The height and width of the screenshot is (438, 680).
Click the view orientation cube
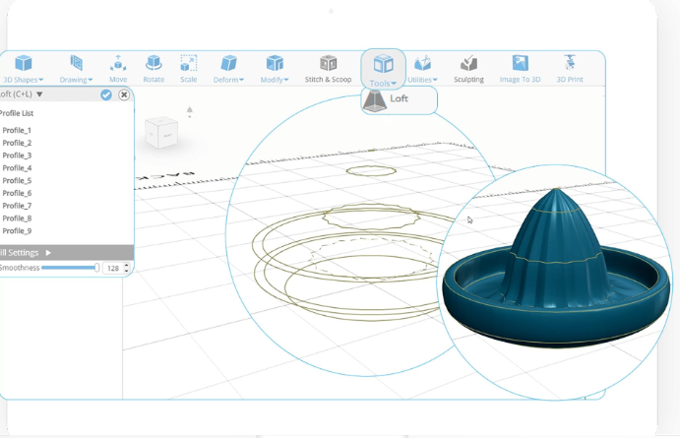click(161, 132)
